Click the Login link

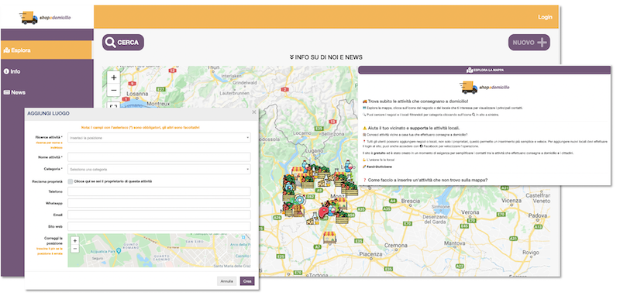coord(545,17)
